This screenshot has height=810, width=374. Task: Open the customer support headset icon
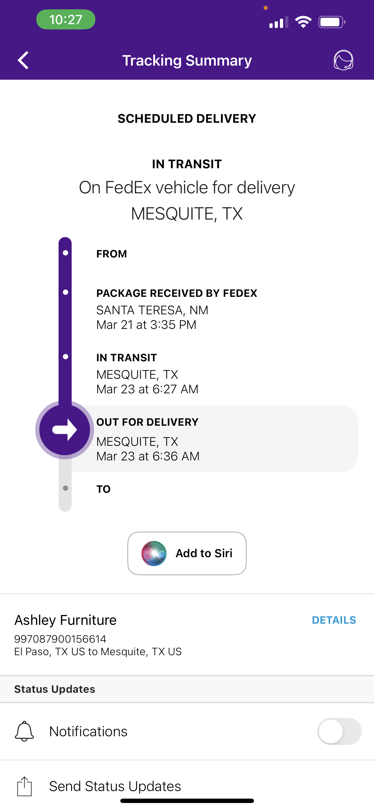pos(343,60)
